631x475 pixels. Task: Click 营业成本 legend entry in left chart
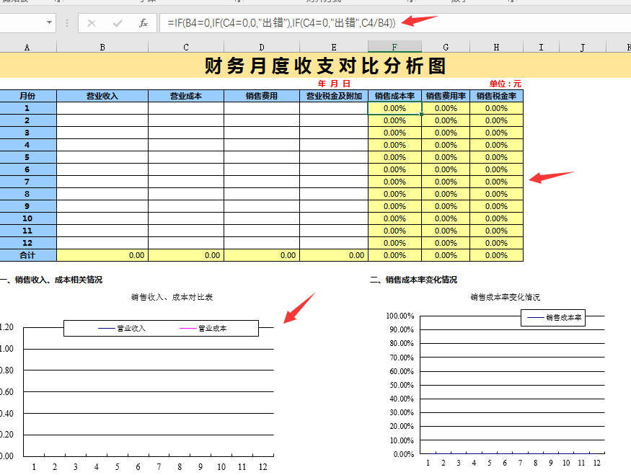[203, 328]
